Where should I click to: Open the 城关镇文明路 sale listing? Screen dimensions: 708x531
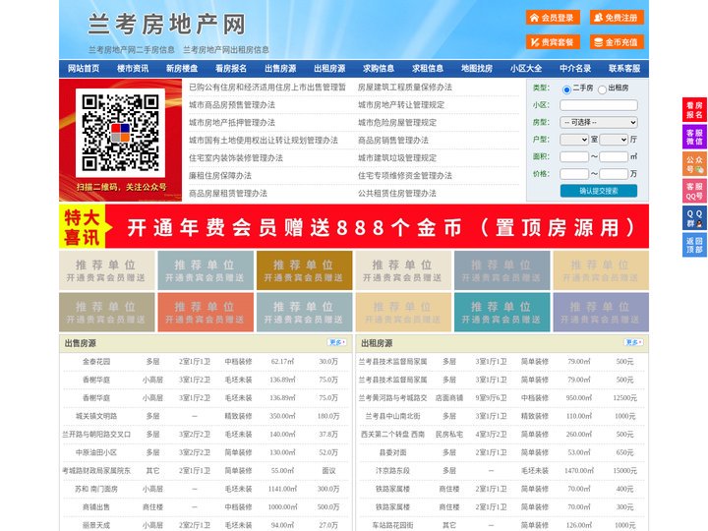tap(96, 416)
